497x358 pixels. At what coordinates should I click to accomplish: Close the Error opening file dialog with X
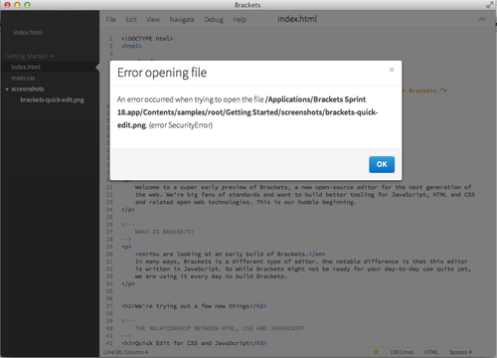[x=392, y=70]
